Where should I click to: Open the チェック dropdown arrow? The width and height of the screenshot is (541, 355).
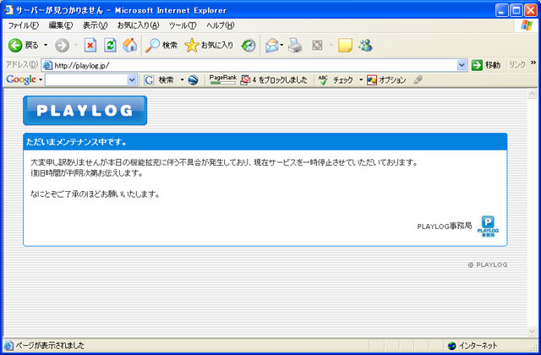[x=361, y=80]
